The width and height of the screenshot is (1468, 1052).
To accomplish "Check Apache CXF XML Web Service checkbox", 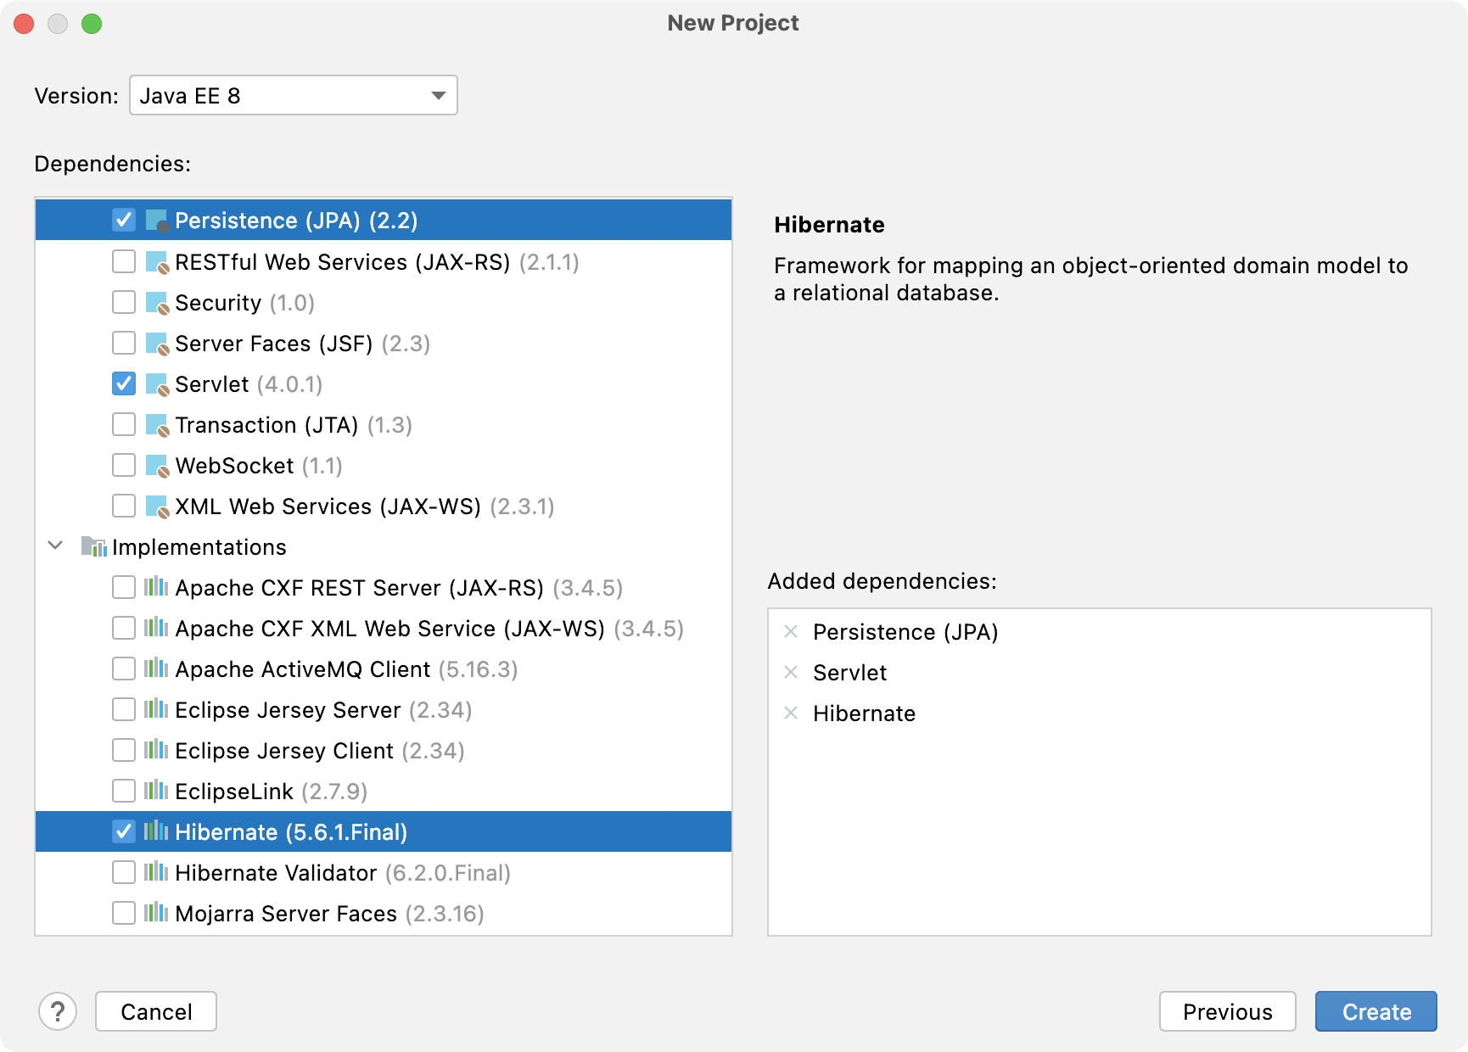I will coord(124,628).
